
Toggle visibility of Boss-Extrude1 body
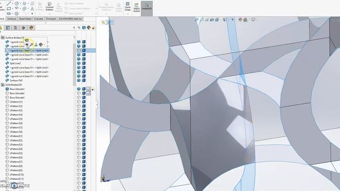79,89
